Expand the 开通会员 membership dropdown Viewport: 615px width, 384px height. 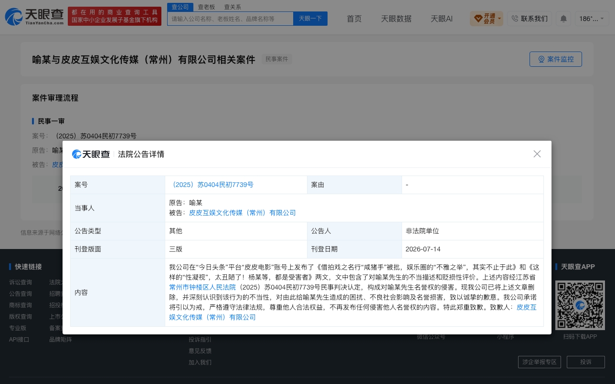pyautogui.click(x=487, y=19)
